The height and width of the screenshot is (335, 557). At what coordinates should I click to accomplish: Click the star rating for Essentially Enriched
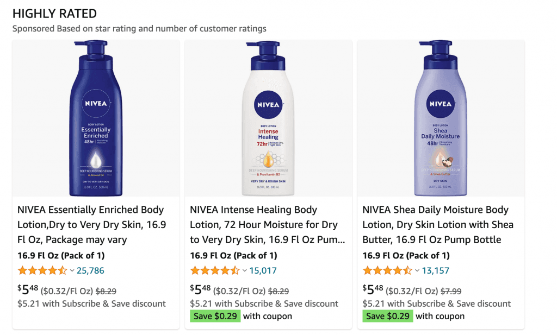[x=42, y=270]
